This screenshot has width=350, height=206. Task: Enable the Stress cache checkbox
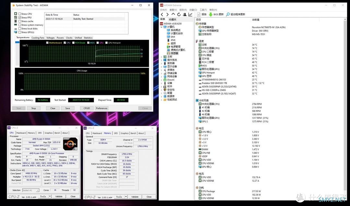[x=20, y=21]
